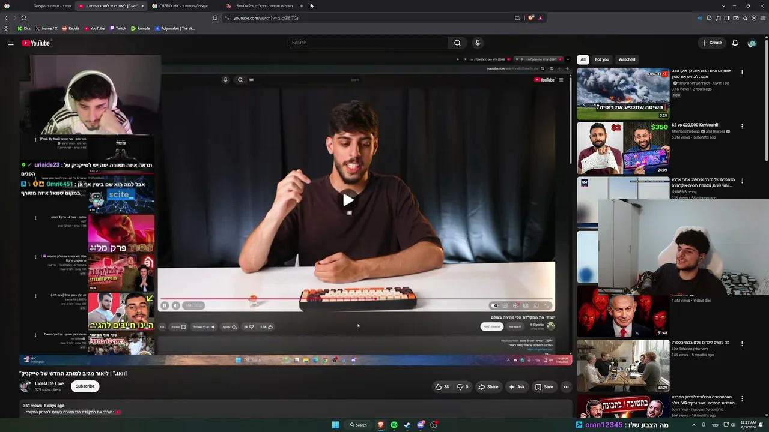
Task: Launch Spotify from the taskbar
Action: point(394,425)
